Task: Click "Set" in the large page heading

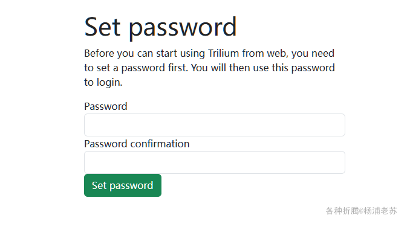Action: (x=103, y=27)
